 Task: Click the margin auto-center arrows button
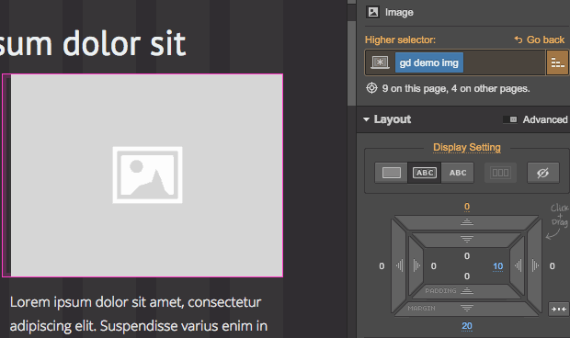pyautogui.click(x=559, y=309)
